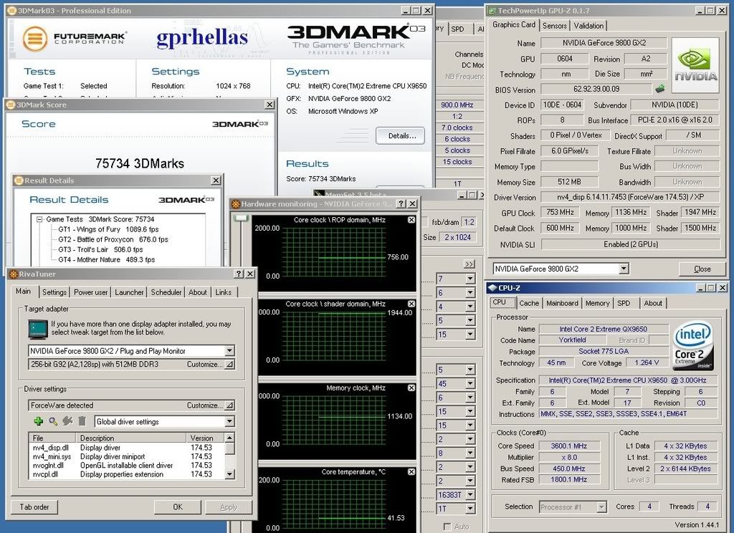
Task: Close the Memory clock graph panel
Action: pyautogui.click(x=411, y=388)
